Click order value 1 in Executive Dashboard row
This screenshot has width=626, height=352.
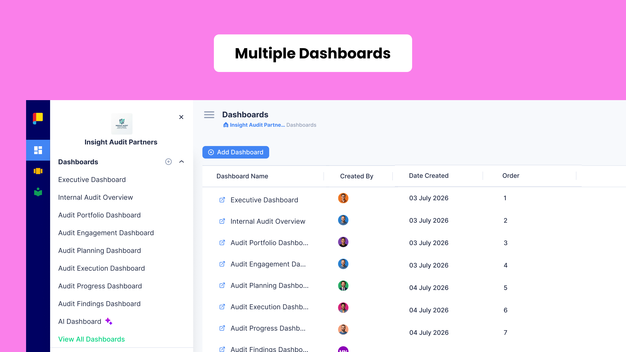click(505, 198)
